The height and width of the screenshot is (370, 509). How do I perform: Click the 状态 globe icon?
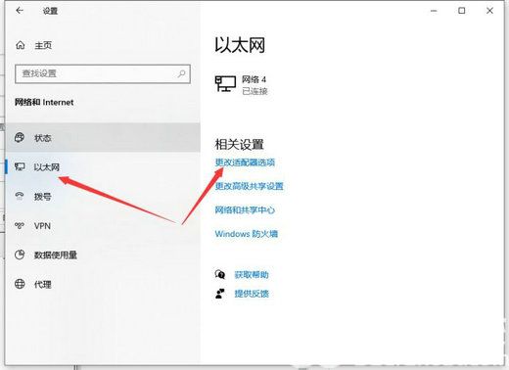point(20,137)
